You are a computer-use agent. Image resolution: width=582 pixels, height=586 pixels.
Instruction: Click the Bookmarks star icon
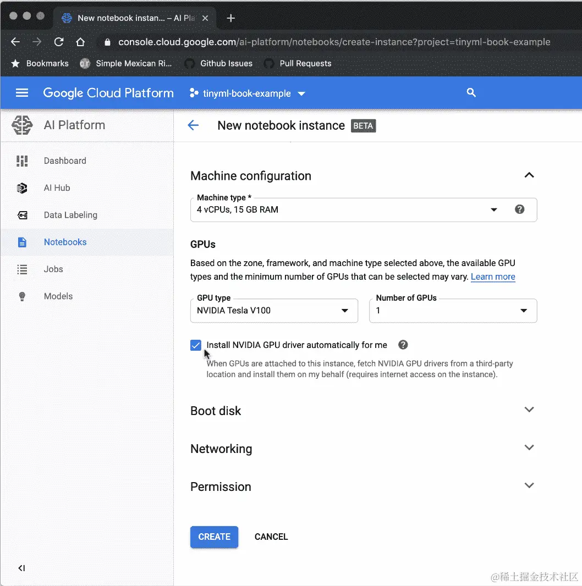pyautogui.click(x=15, y=64)
